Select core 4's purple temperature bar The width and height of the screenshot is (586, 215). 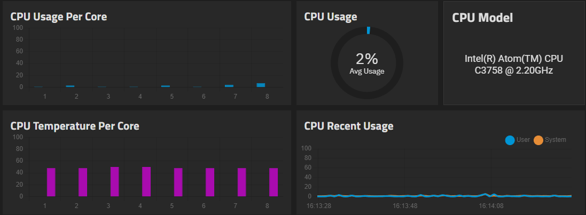pyautogui.click(x=146, y=181)
